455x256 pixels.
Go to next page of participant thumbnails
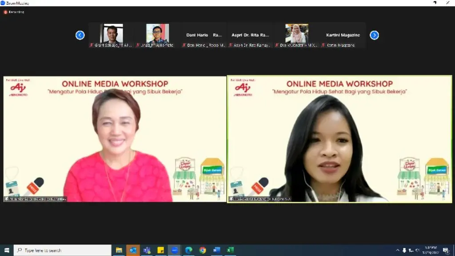[374, 35]
